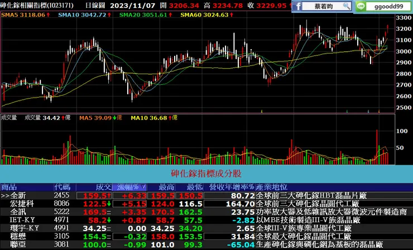413x250 pixels.
Task: Click the 產業地位 column header
Action: (x=271, y=187)
